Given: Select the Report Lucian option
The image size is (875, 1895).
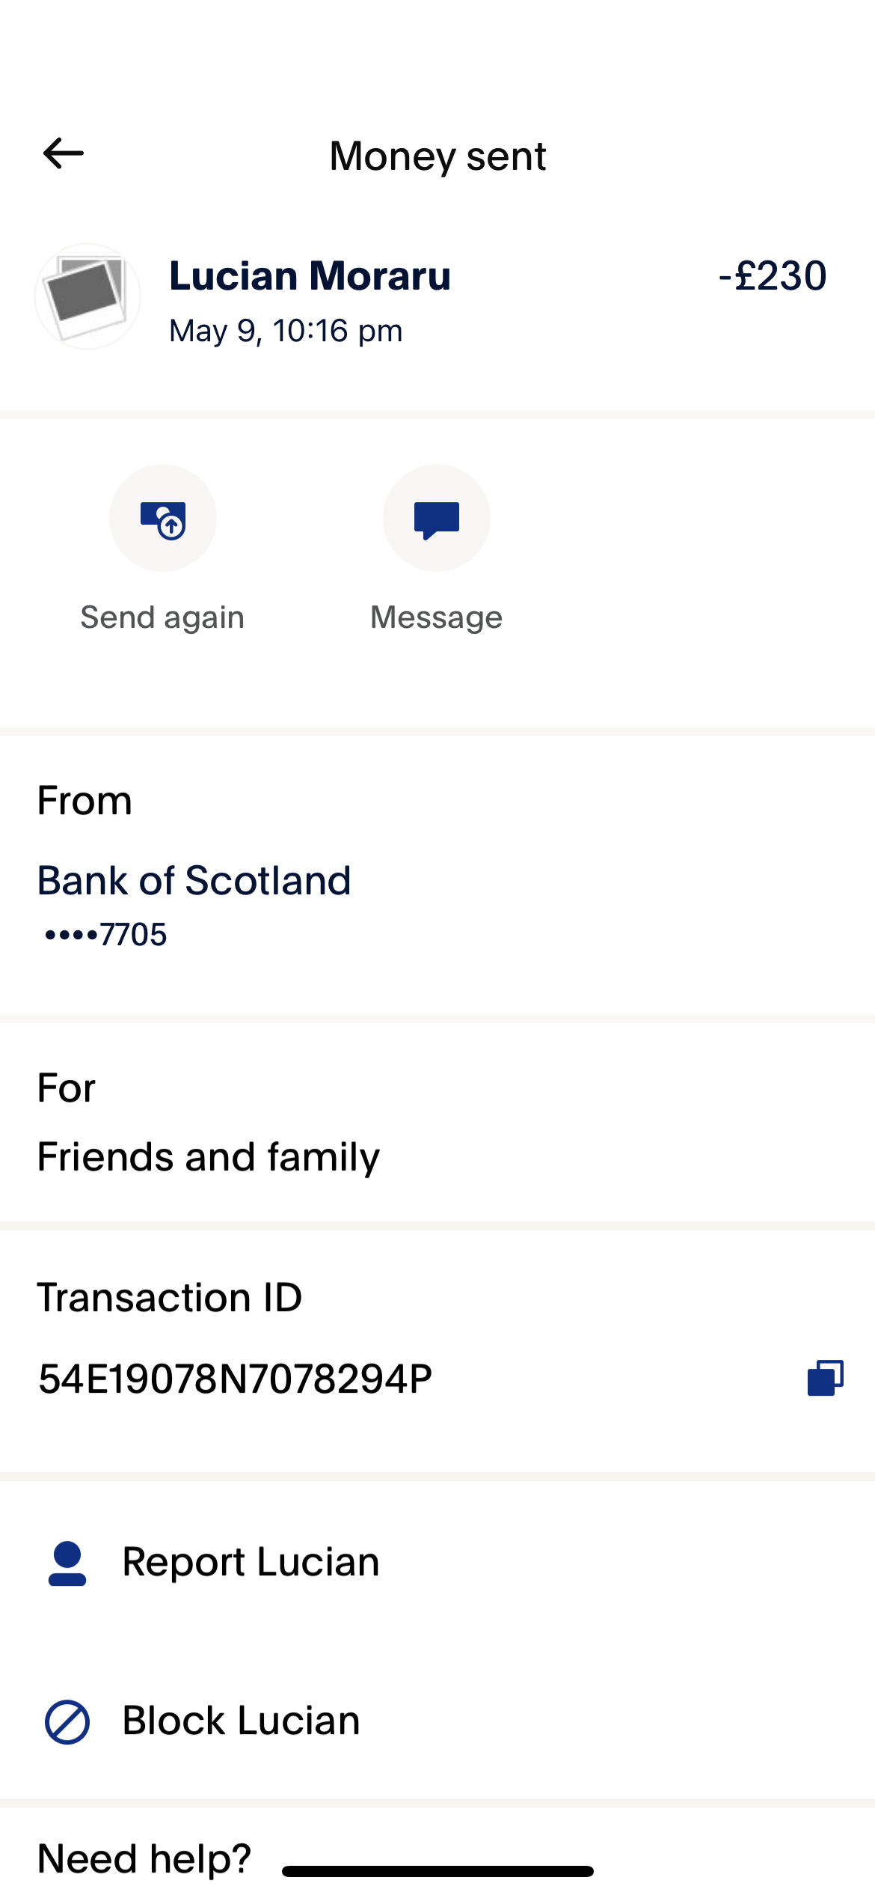Looking at the screenshot, I should pos(437,1563).
